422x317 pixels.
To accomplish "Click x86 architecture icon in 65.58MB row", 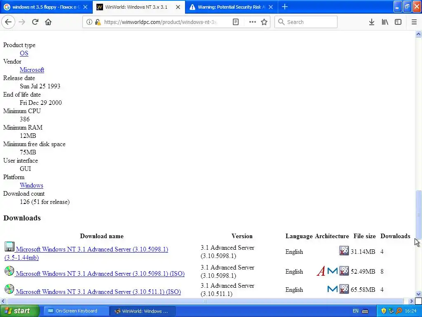I will 344,289.
